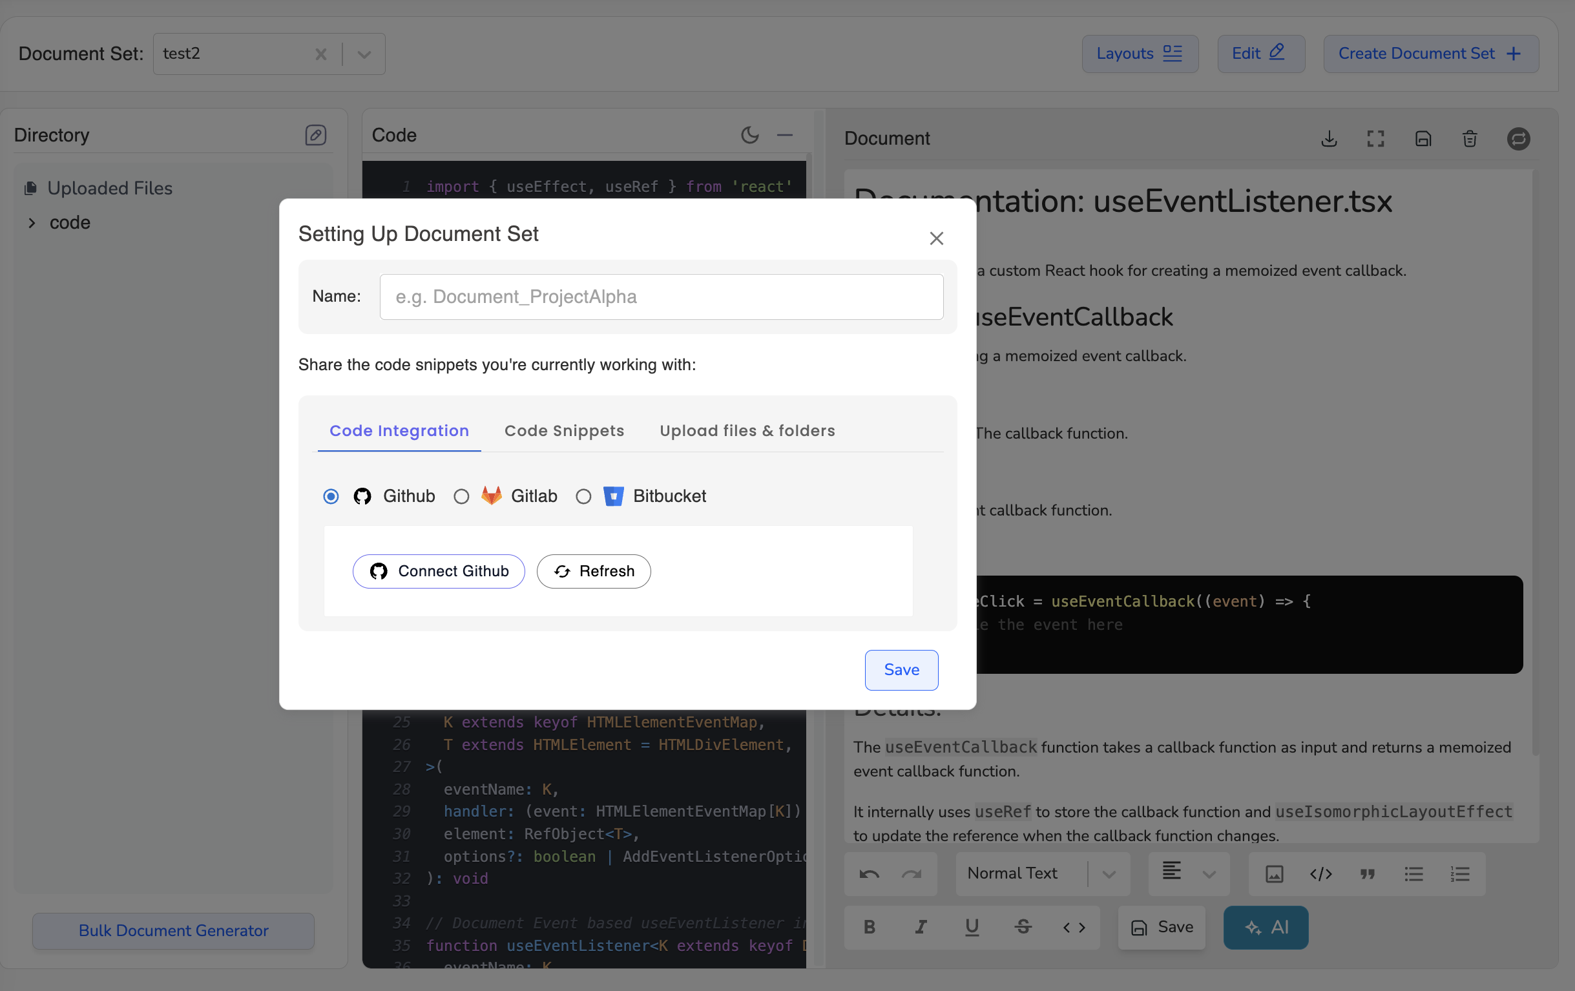The height and width of the screenshot is (991, 1575).
Task: Click the blockquote icon in editor toolbar
Action: [x=1367, y=874]
